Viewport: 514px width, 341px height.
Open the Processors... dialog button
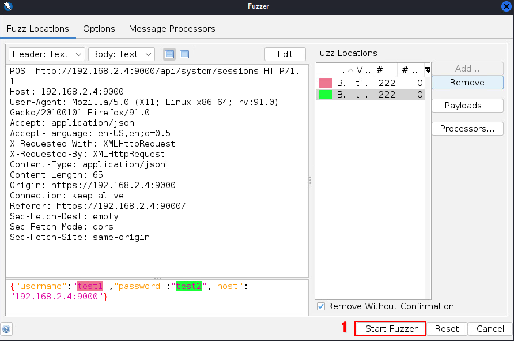point(467,129)
